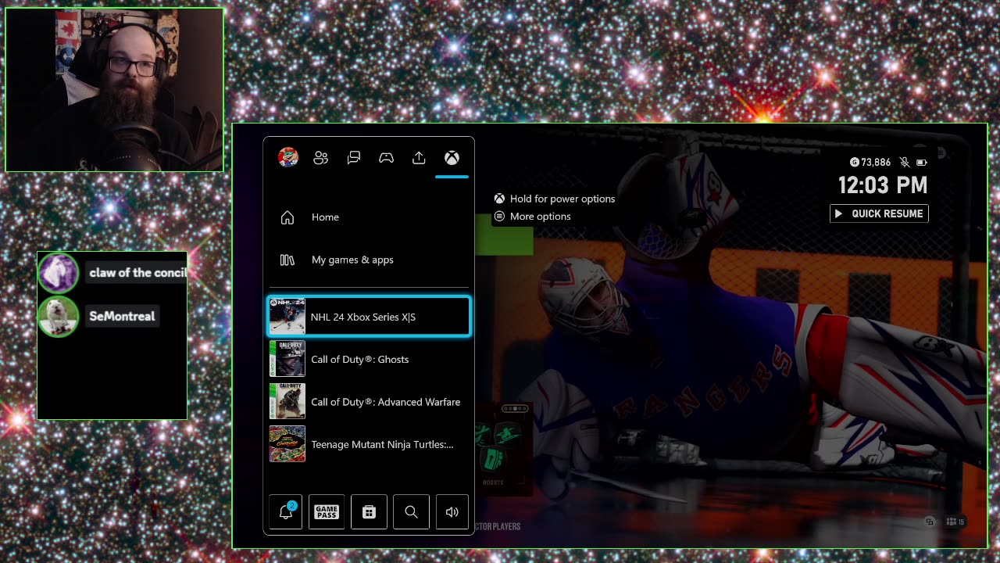Click the muted microphone status icon
The width and height of the screenshot is (1000, 563).
(905, 162)
